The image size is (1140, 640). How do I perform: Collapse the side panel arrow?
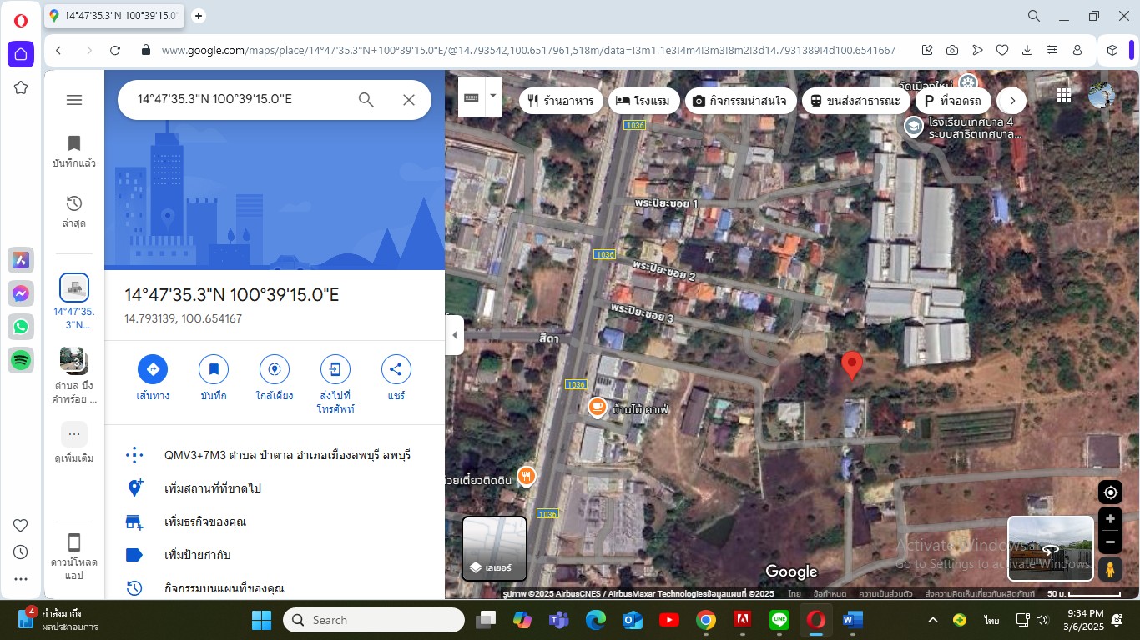tap(455, 335)
